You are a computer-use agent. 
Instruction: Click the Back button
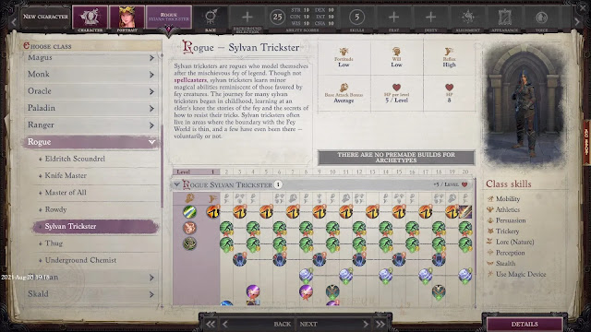click(282, 324)
